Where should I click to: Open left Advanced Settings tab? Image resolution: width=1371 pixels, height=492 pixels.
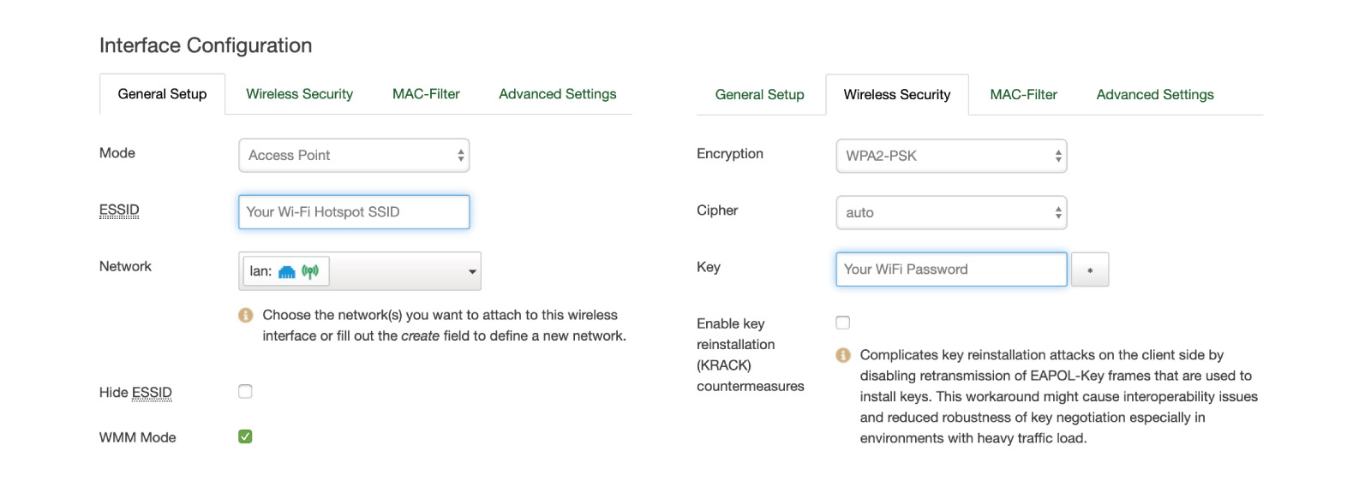pos(557,94)
